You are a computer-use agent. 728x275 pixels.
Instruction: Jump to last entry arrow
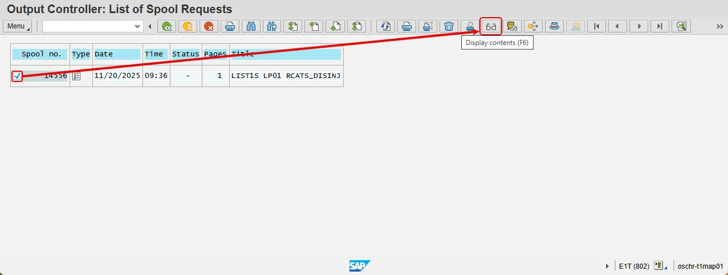click(660, 26)
